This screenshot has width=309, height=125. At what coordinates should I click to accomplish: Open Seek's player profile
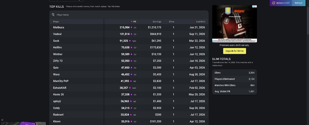pyautogui.click(x=56, y=41)
